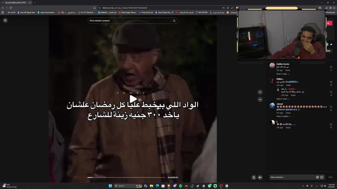Close the TikTok video viewer
The height and width of the screenshot is (189, 337).
coord(5,20)
